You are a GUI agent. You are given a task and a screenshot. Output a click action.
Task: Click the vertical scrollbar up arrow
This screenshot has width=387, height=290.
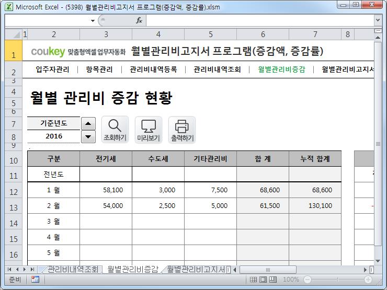tap(378, 38)
